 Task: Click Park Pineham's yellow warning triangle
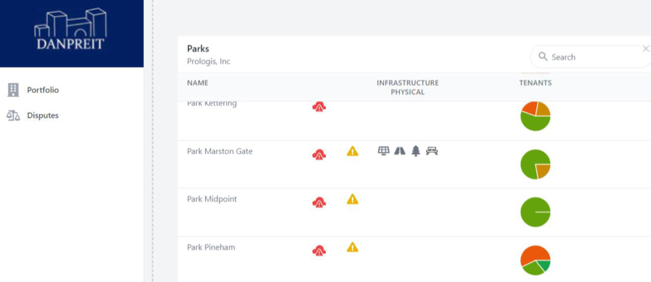352,247
